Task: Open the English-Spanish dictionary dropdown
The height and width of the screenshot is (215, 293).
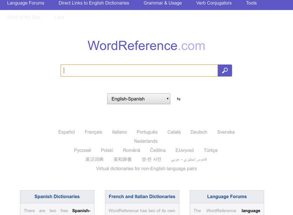Action: [x=138, y=99]
